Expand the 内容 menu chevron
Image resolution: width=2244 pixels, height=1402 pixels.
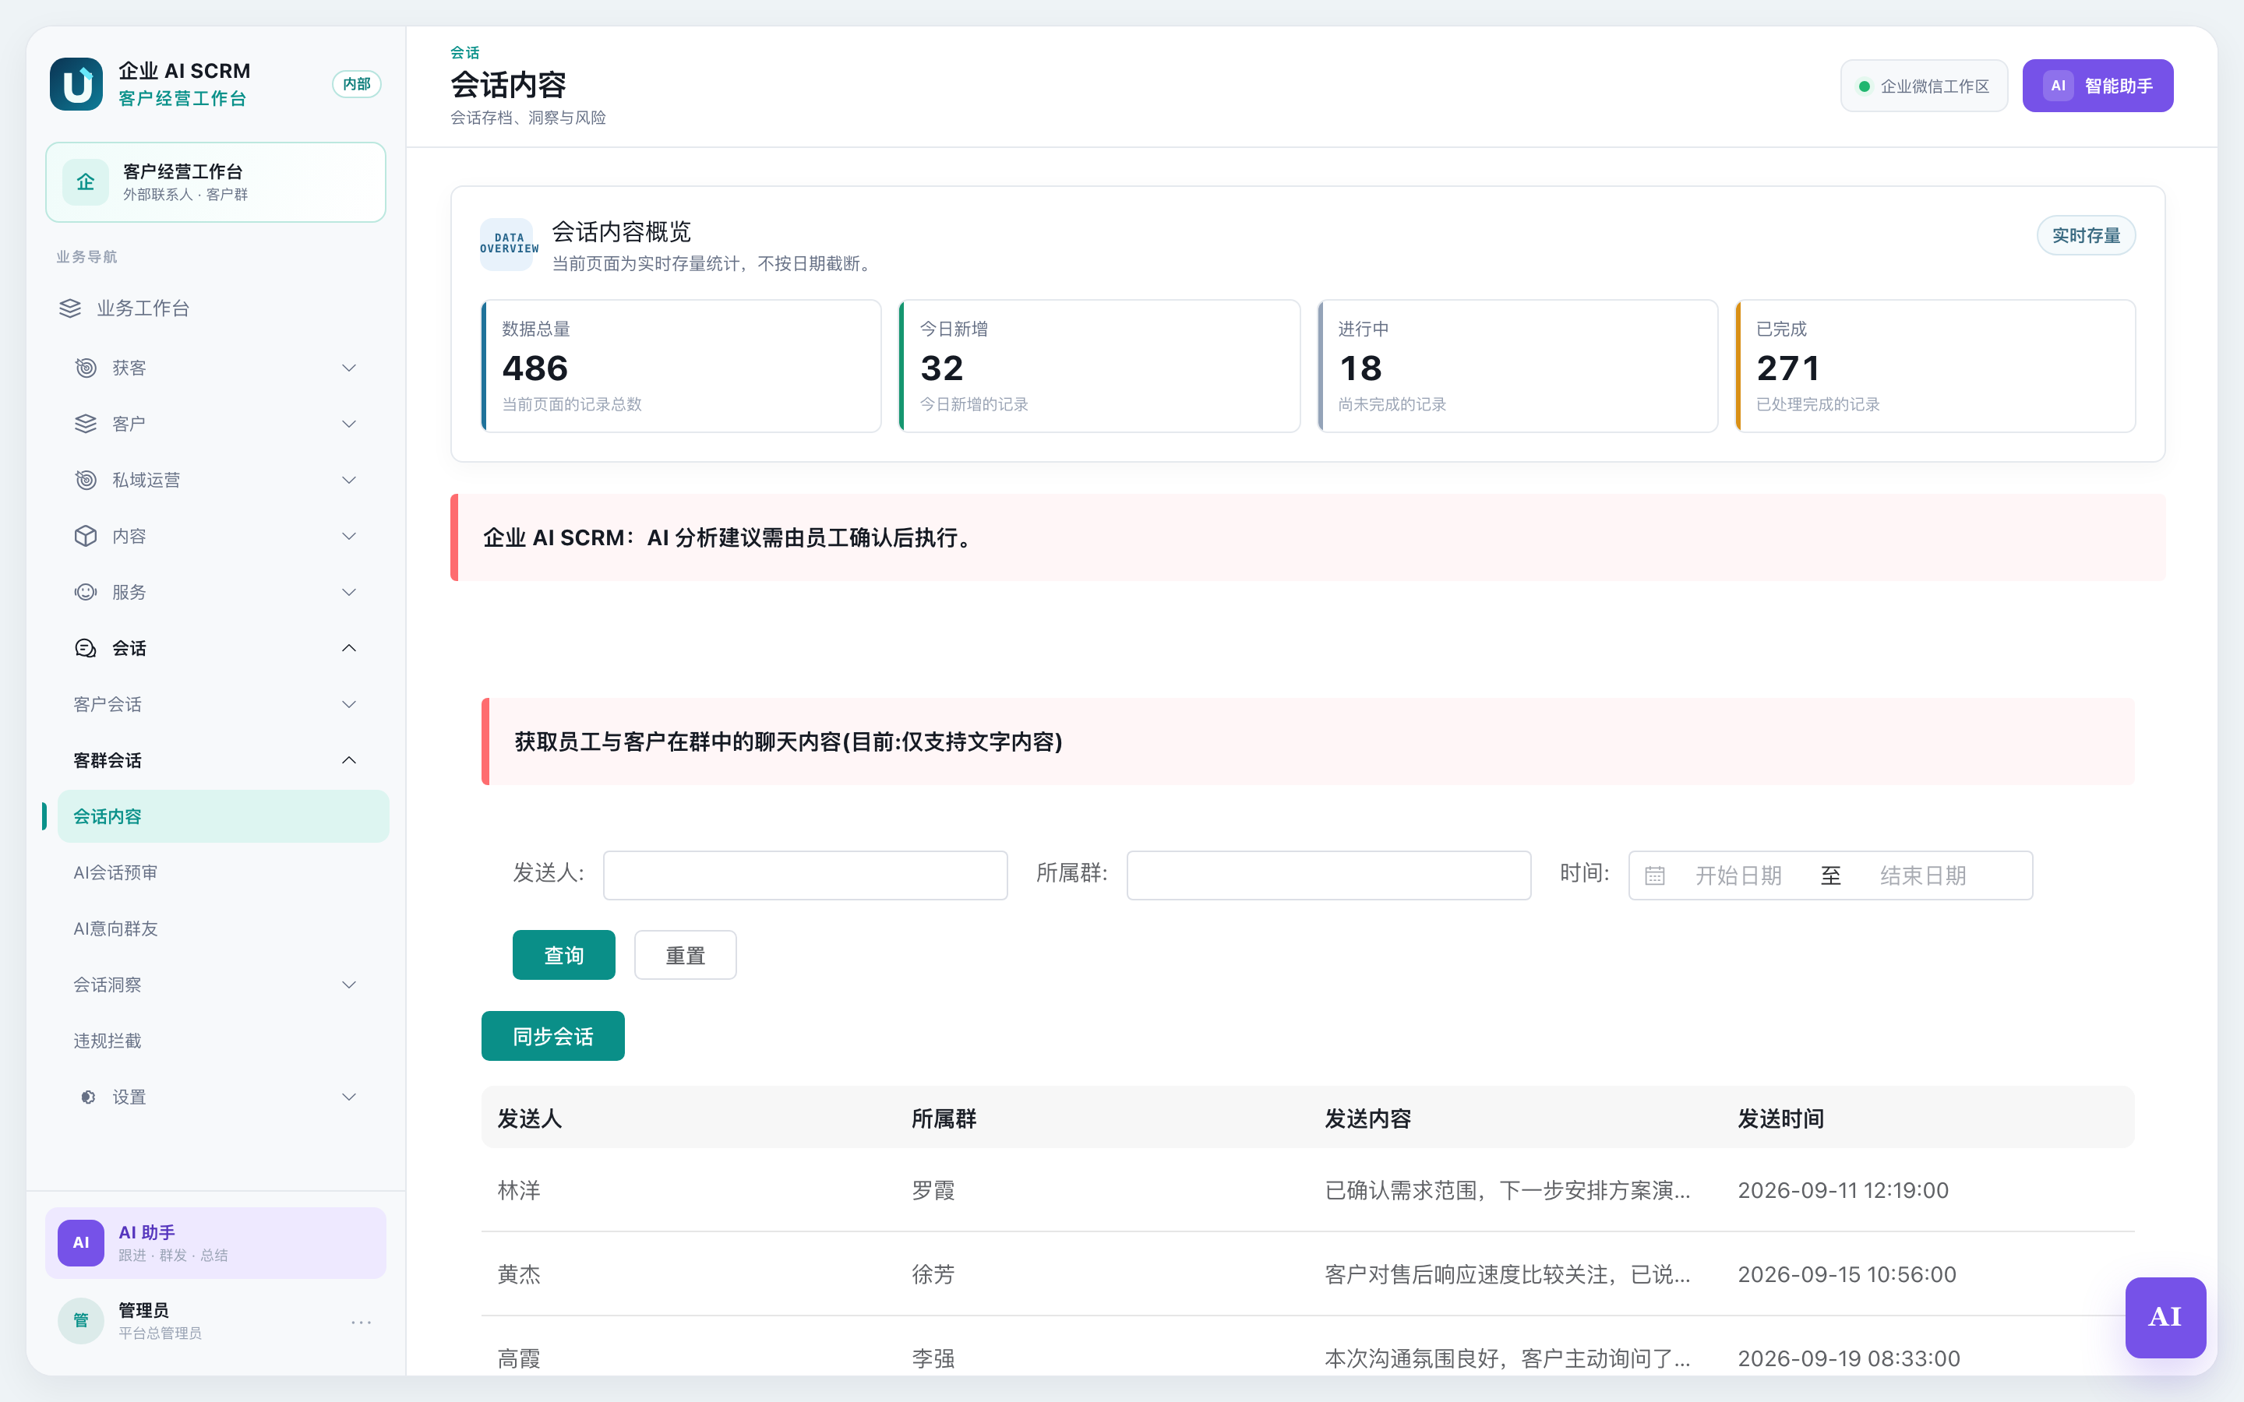348,536
